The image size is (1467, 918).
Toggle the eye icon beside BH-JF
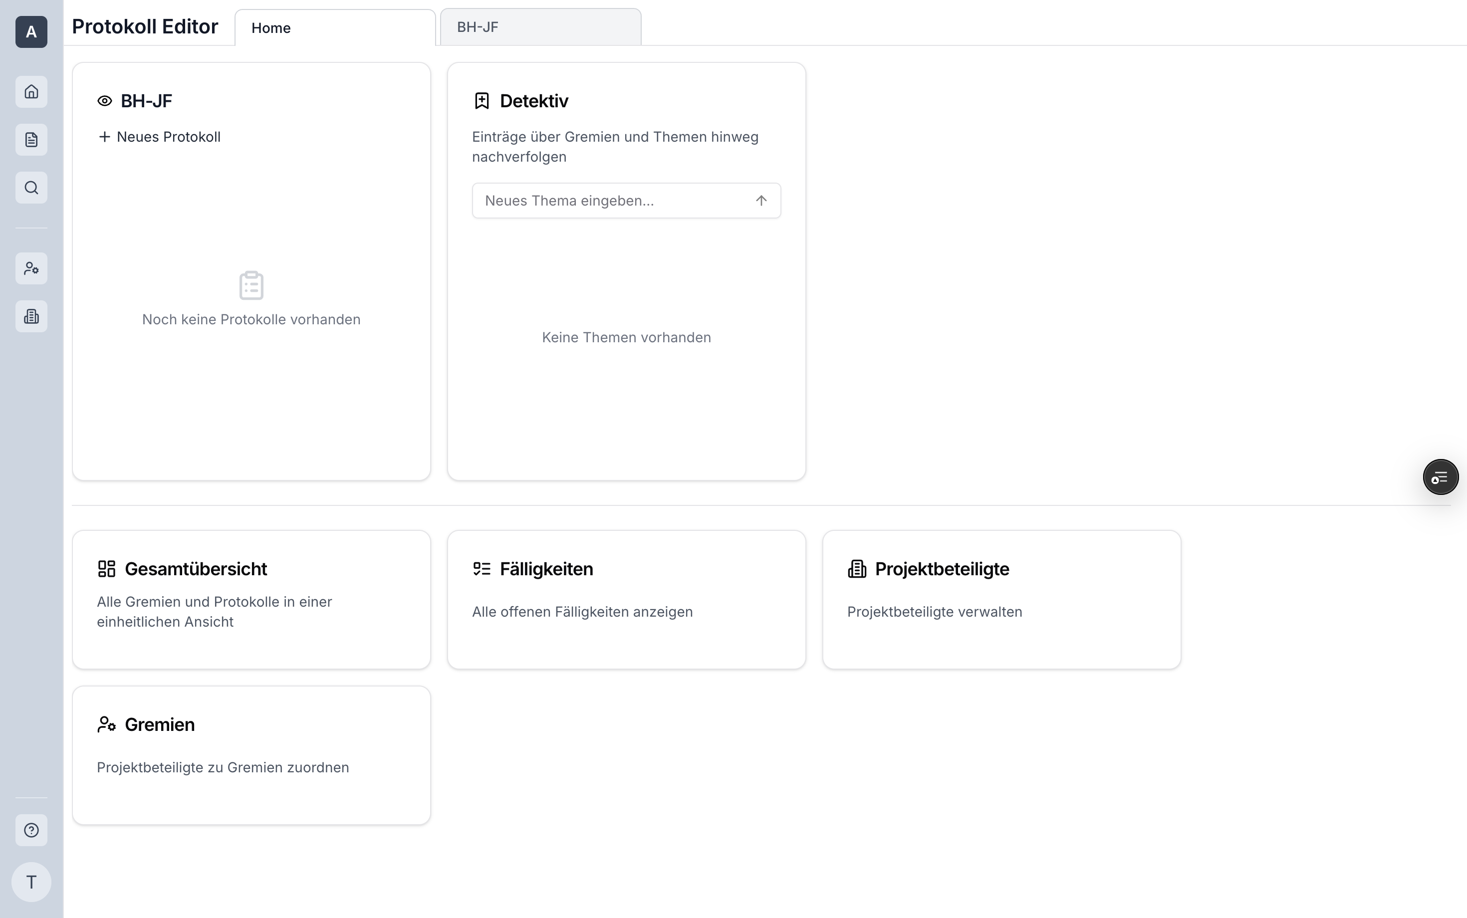[104, 101]
